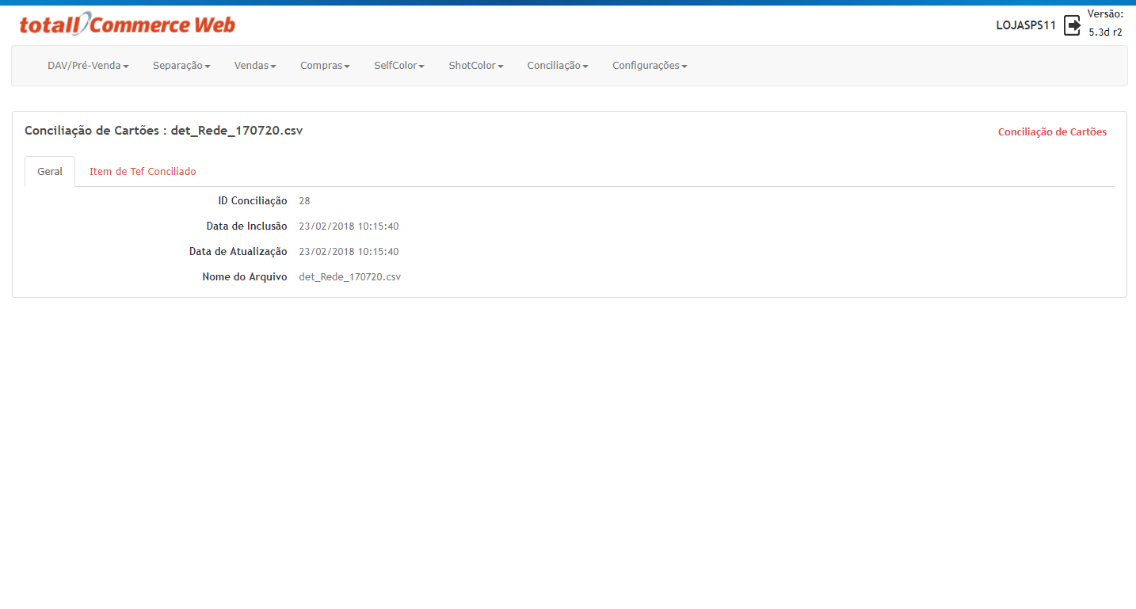Screen dimensions: 1136x609
Task: Click the logout arrow icon
Action: 1072,25
